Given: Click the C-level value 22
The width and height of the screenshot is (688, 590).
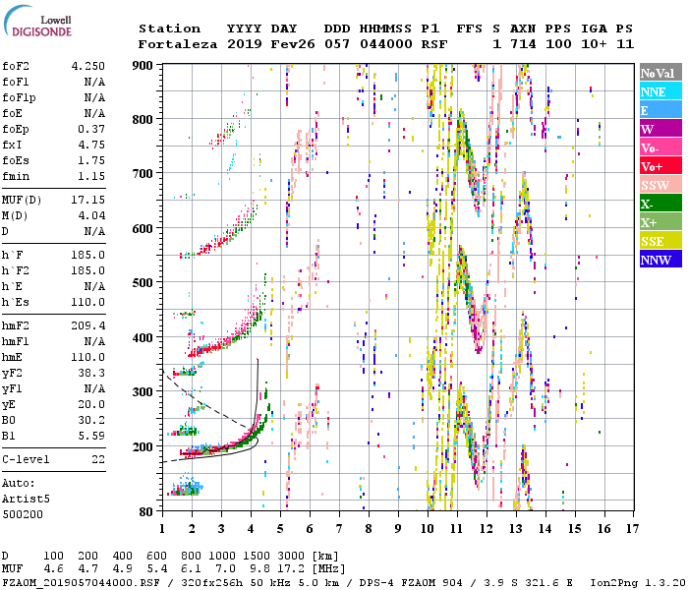Looking at the screenshot, I should pyautogui.click(x=98, y=459).
